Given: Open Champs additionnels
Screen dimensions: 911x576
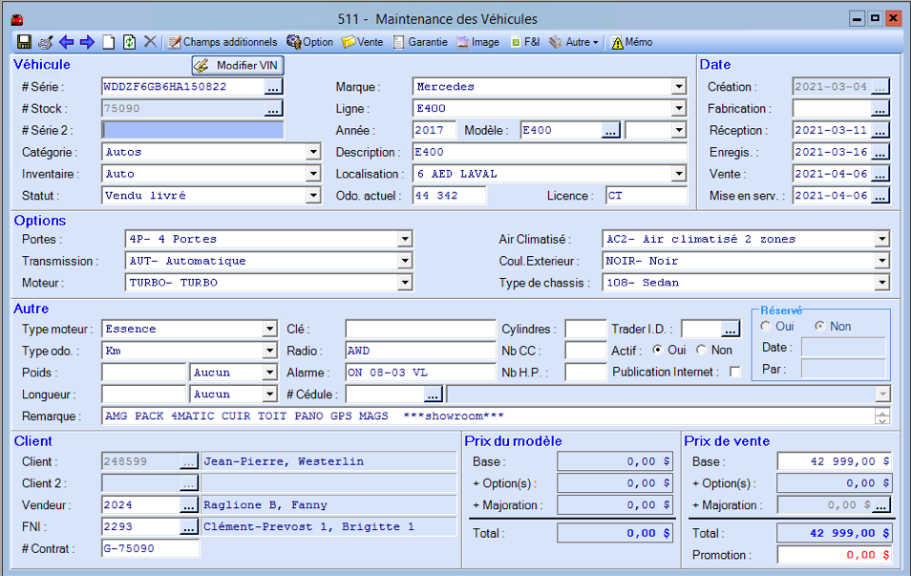Looking at the screenshot, I should [222, 42].
